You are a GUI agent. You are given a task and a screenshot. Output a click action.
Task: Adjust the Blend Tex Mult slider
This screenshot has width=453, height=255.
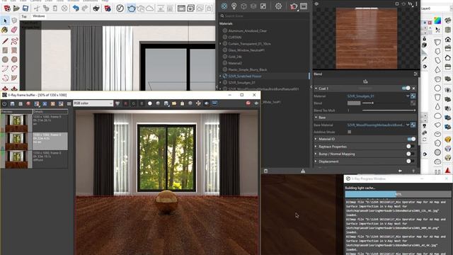pos(389,110)
